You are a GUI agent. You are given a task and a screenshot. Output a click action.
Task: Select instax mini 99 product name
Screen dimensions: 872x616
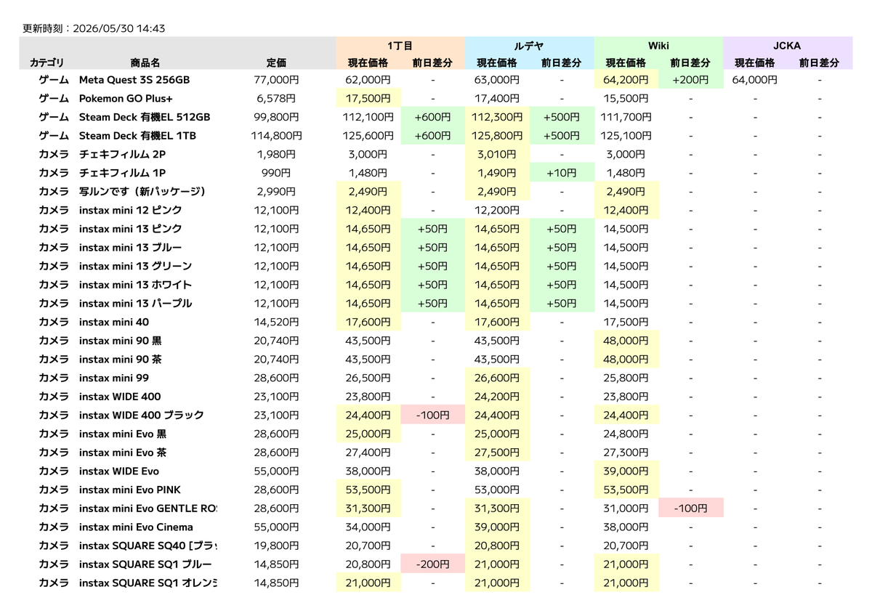[x=114, y=378]
